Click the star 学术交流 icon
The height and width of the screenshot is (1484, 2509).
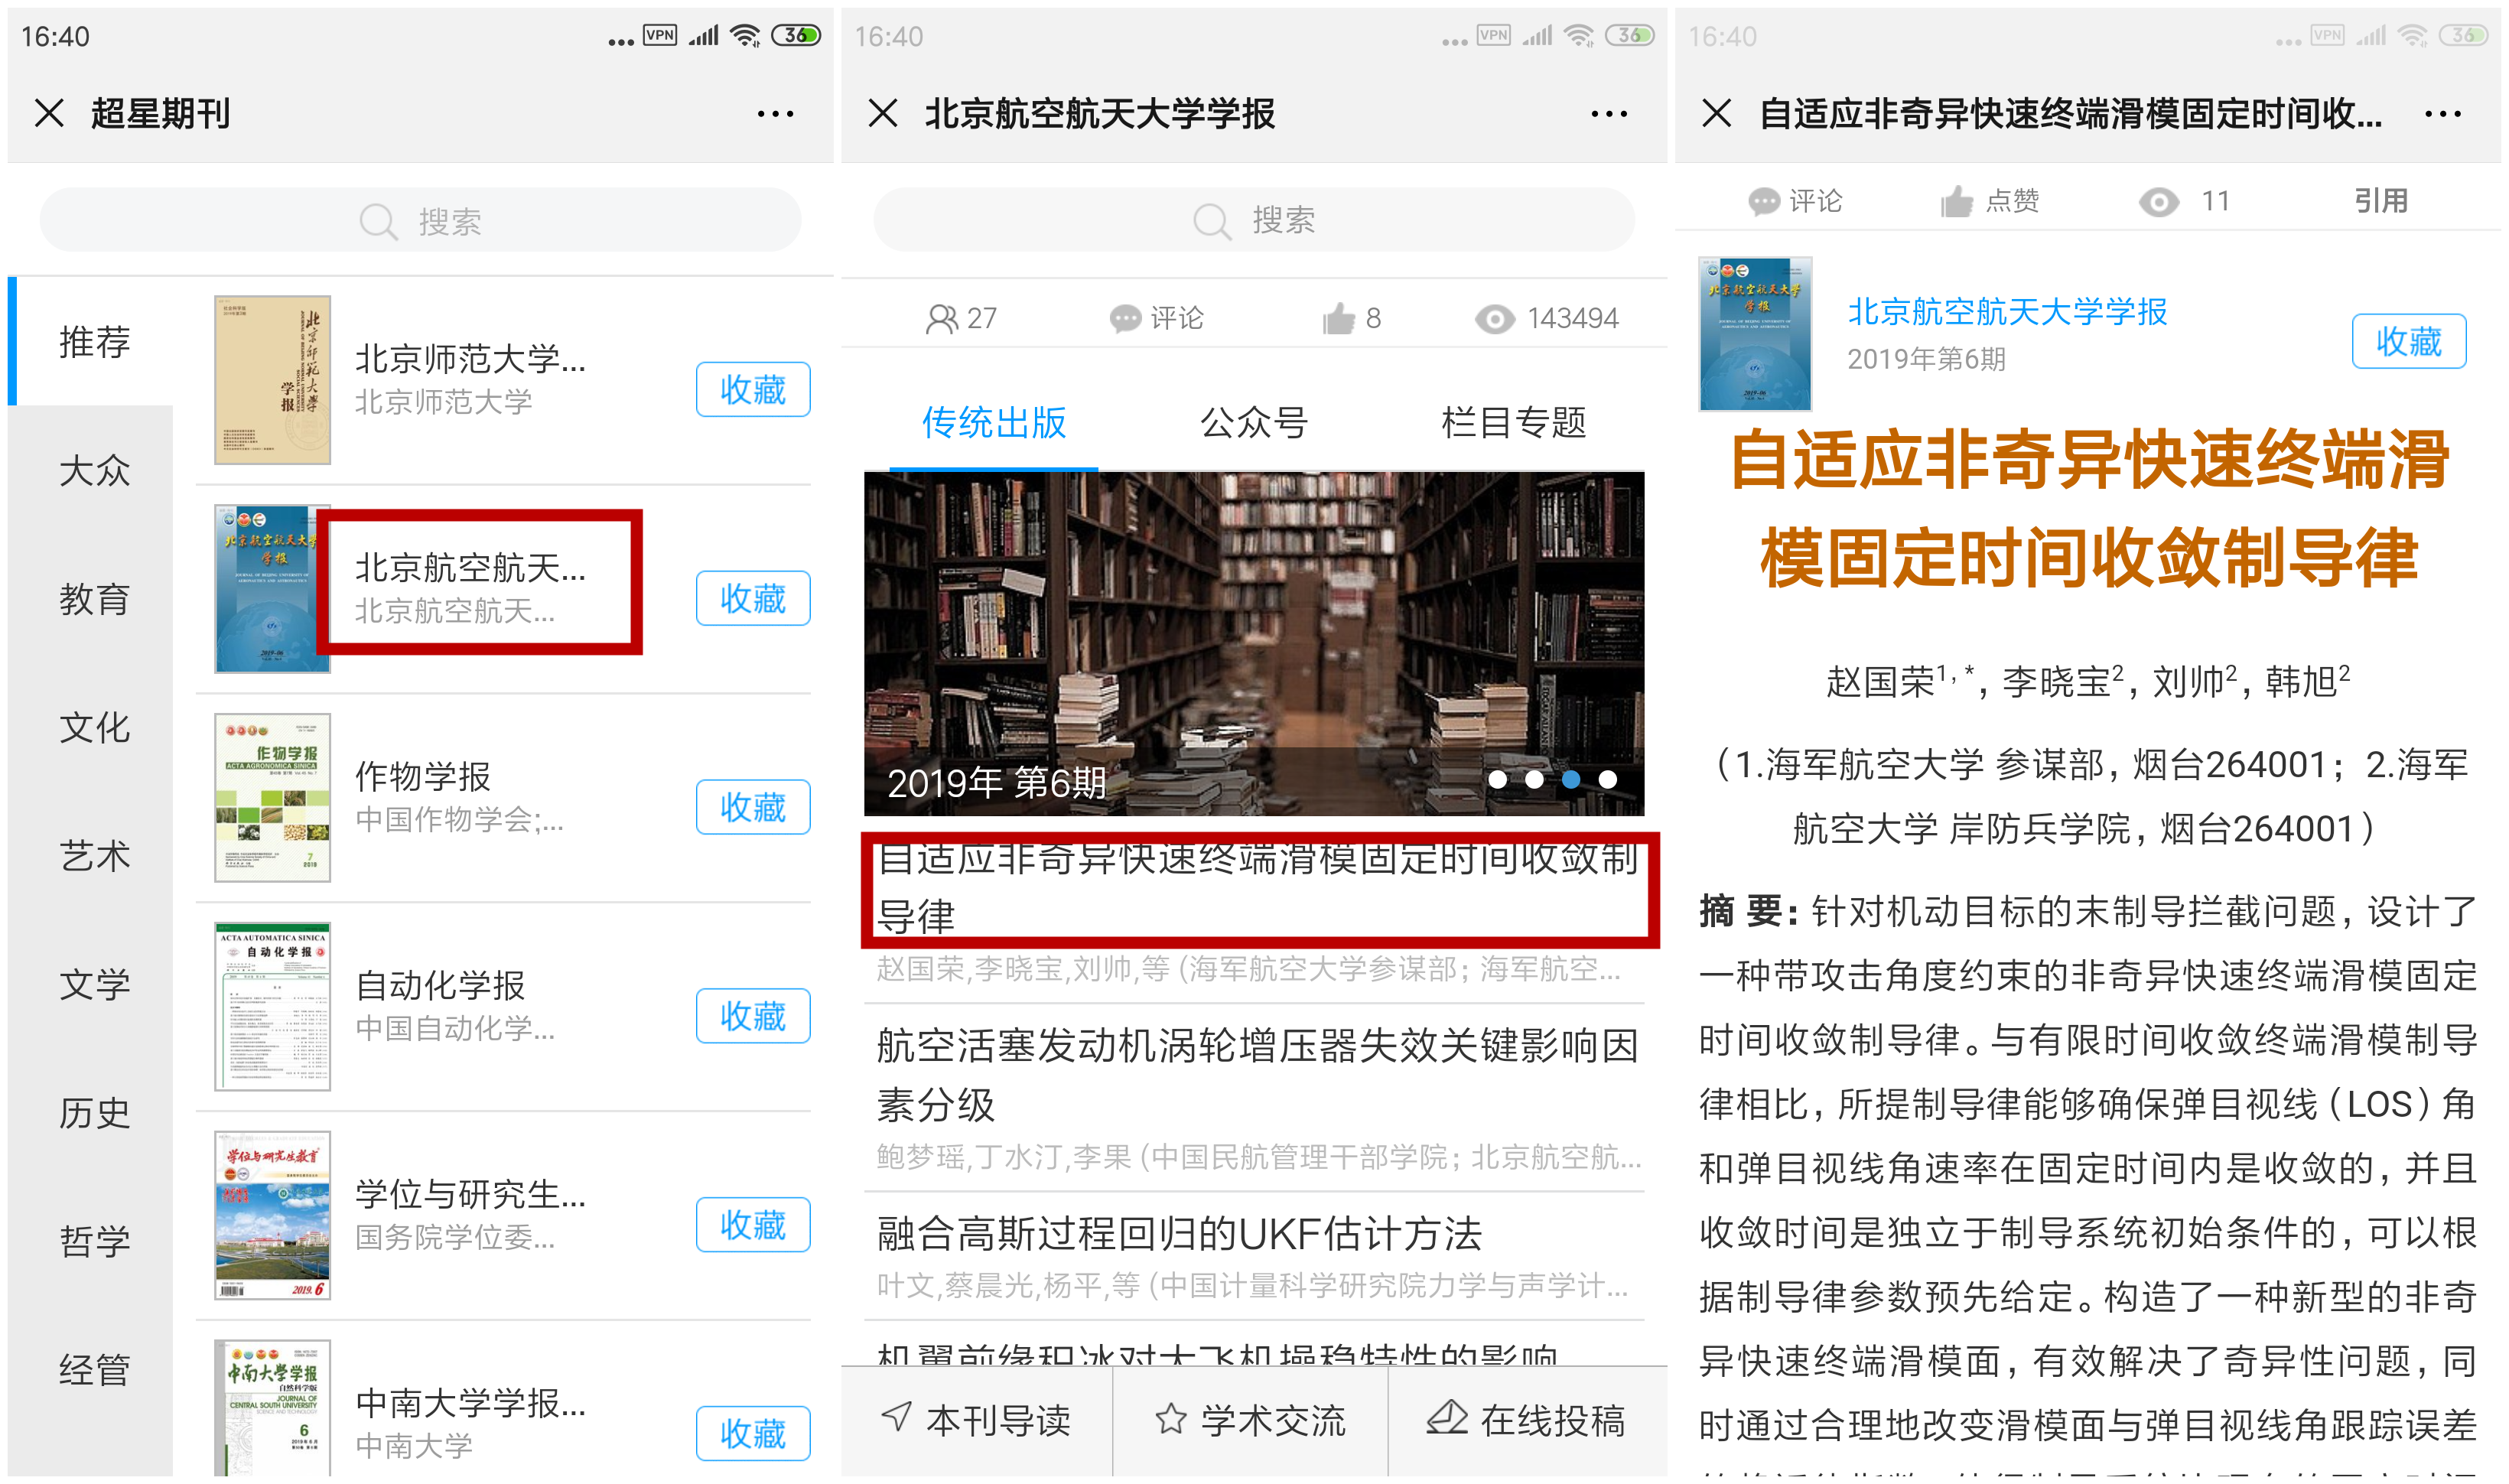pos(1170,1418)
